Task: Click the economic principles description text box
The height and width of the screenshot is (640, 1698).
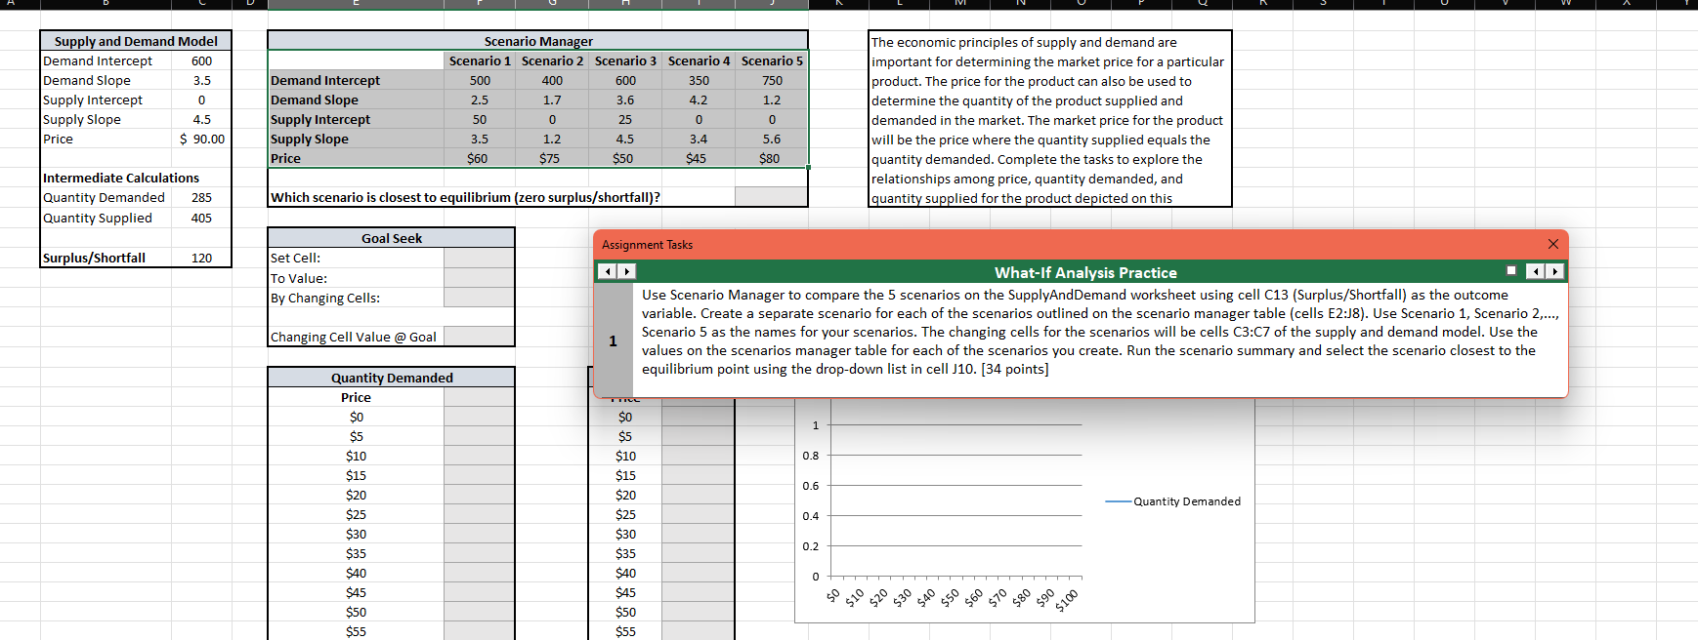Action: 1050,119
